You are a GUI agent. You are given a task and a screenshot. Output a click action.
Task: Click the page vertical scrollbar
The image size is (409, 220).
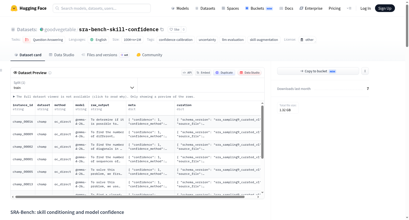(x=407, y=26)
